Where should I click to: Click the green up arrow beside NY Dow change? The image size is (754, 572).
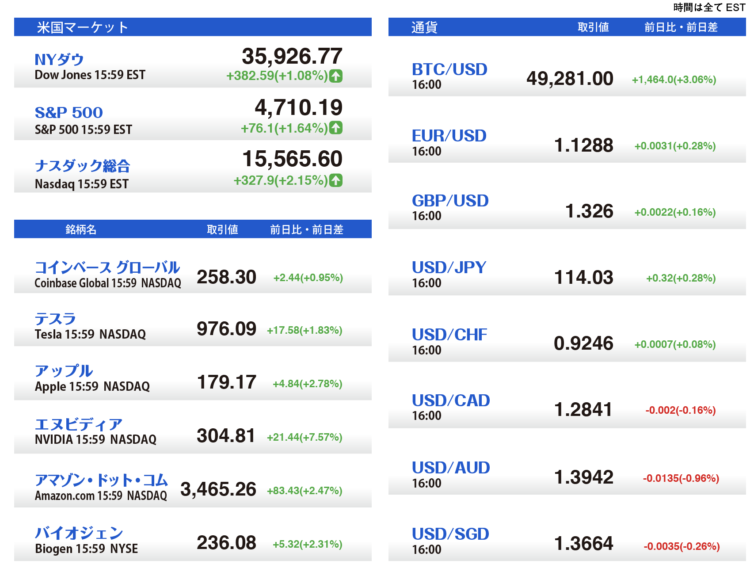pos(336,76)
